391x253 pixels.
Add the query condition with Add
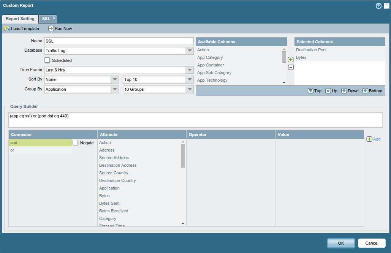[373, 139]
